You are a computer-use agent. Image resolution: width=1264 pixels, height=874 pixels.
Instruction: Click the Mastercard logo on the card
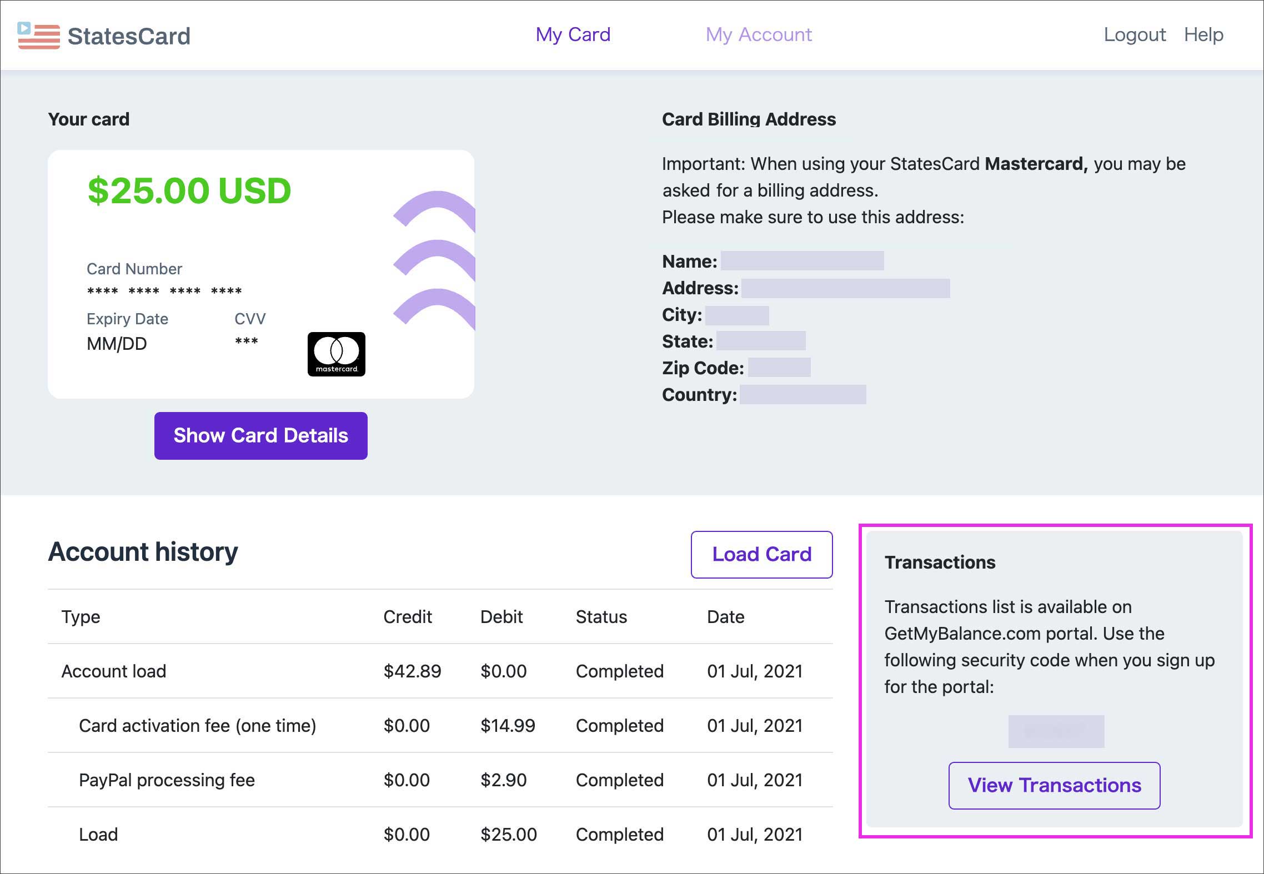336,354
